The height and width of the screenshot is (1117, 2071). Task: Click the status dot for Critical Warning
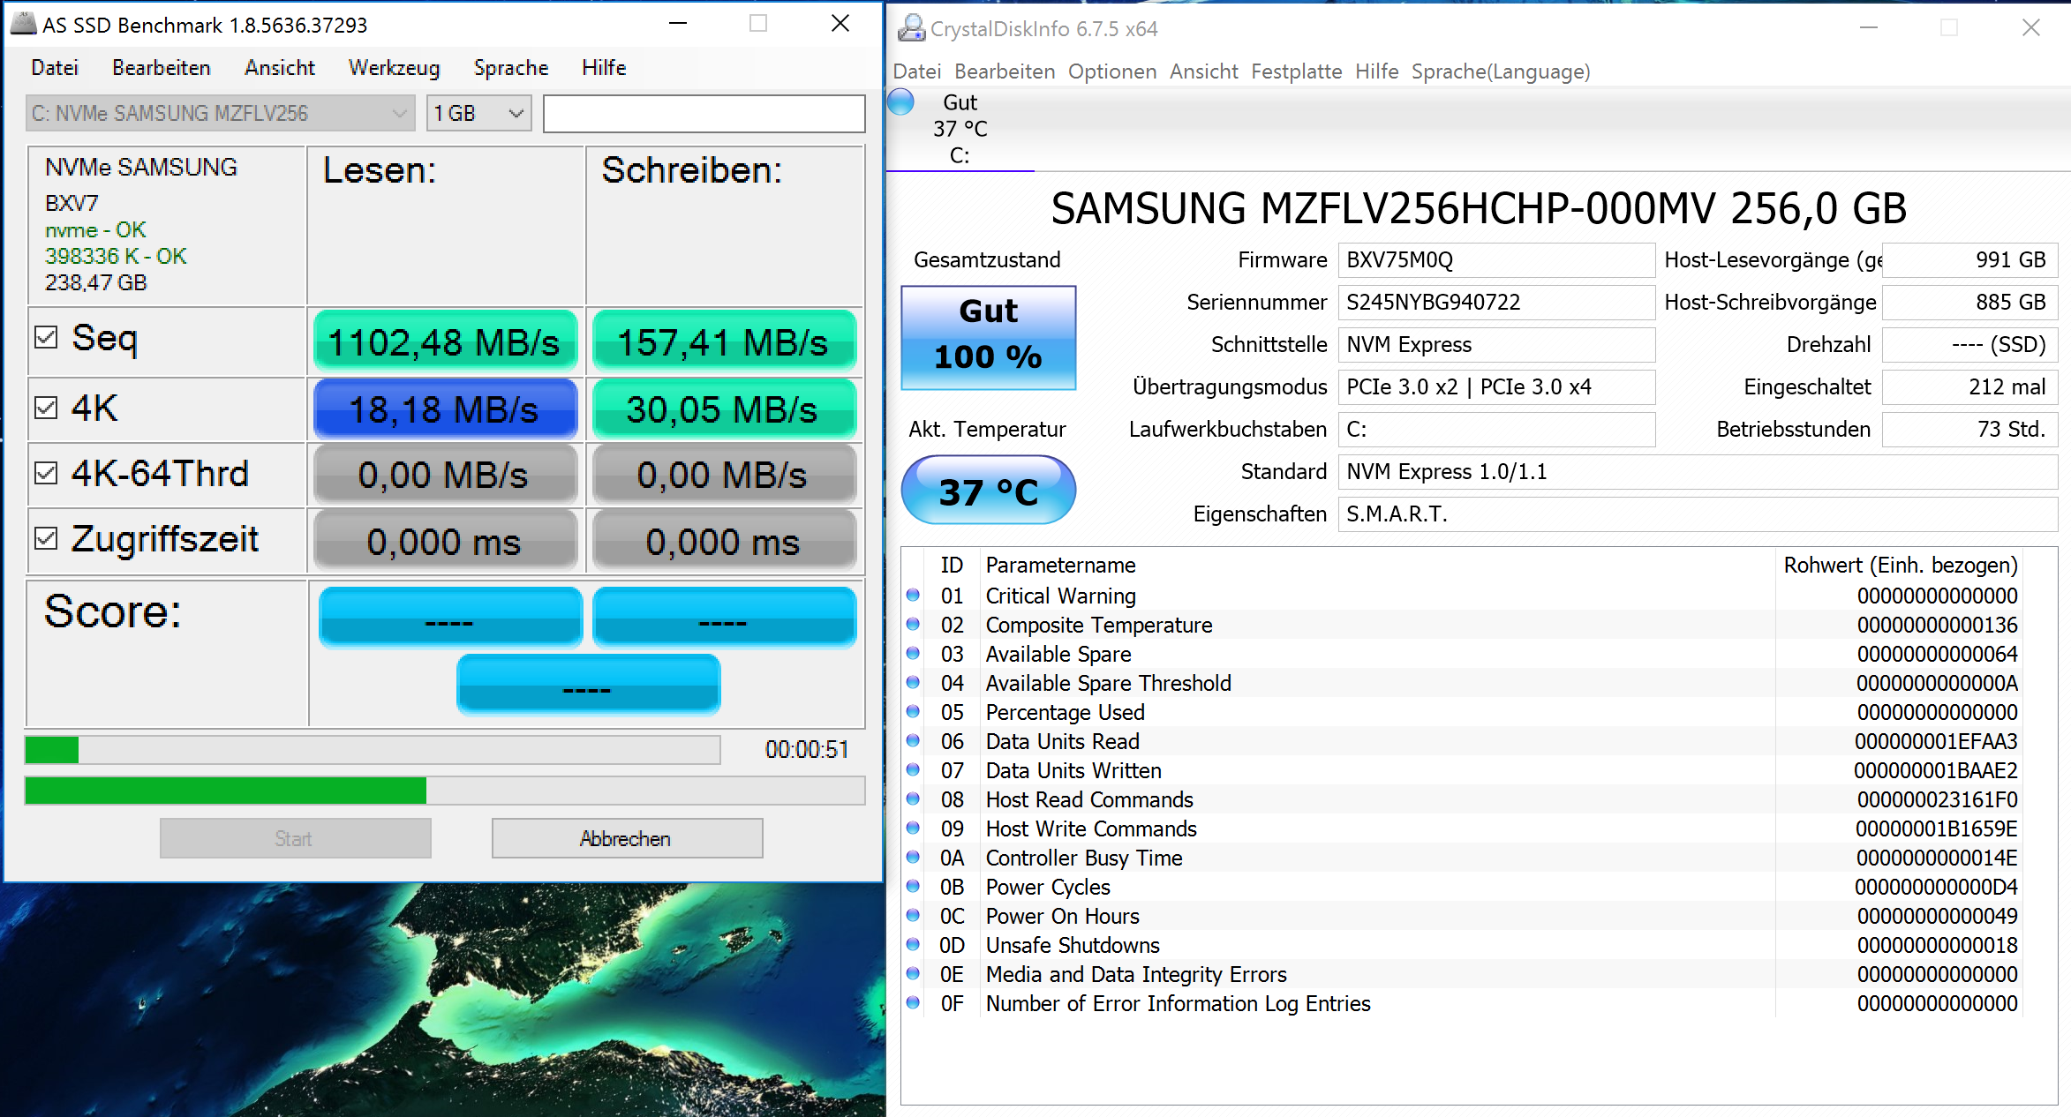coord(914,596)
